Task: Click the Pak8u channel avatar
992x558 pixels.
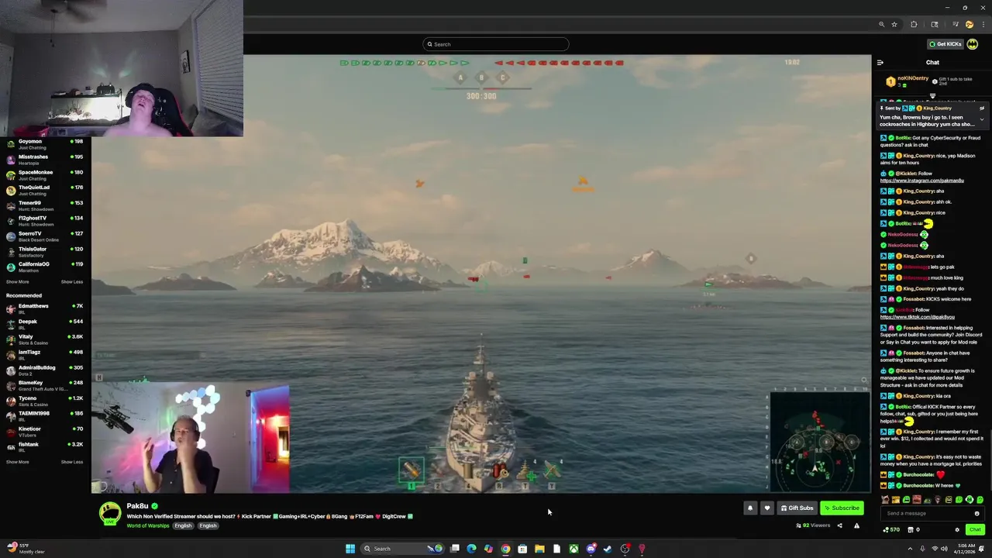Action: click(x=110, y=512)
